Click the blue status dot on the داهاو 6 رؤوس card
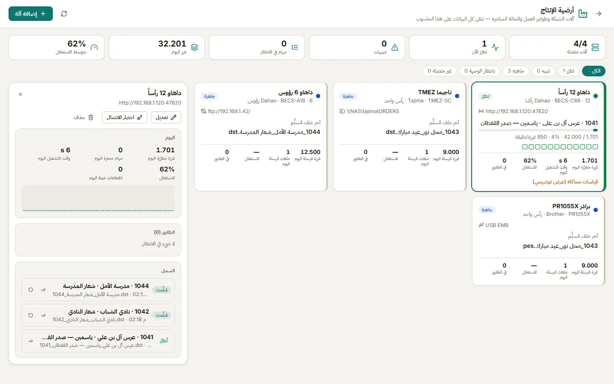Viewport: 614px width, 384px height. point(318,96)
